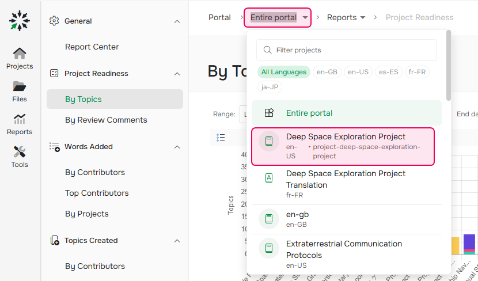Collapse the General section
478x281 pixels.
(x=177, y=21)
